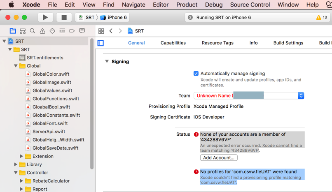The height and width of the screenshot is (192, 332).
Task: Open the Report navigator speech-bubble icon
Action: coord(82,31)
